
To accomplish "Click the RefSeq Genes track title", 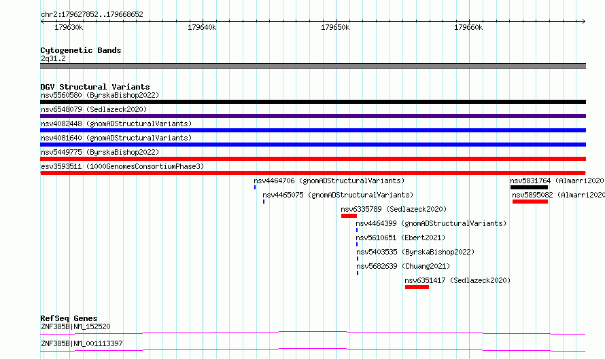I will click(69, 318).
